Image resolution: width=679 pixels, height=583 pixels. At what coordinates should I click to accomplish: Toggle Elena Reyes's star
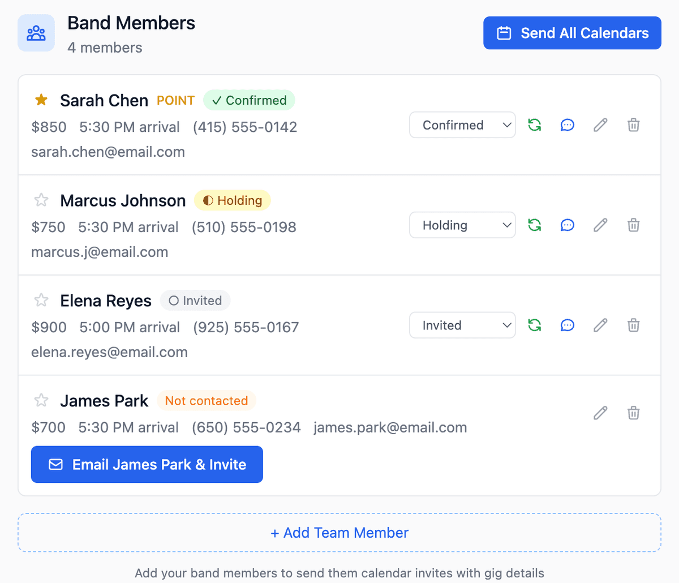pos(41,299)
